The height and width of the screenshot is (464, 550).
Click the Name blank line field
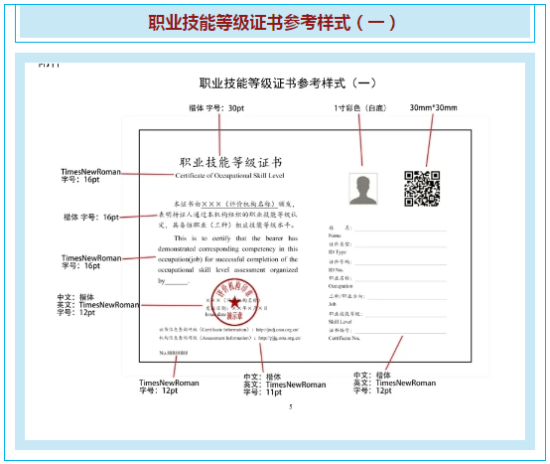400,229
